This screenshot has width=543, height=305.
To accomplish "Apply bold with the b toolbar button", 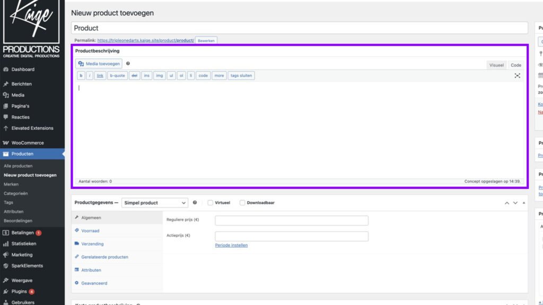I will pos(81,75).
